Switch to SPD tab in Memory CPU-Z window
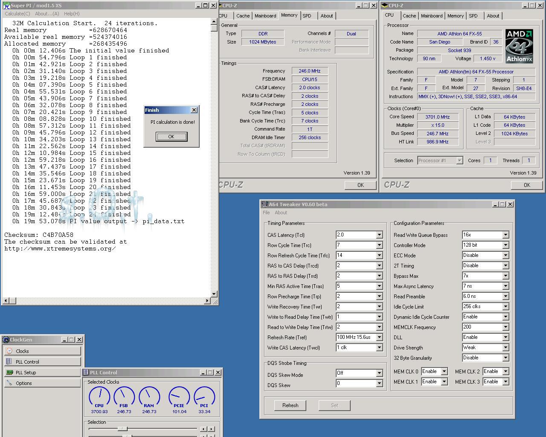The width and height of the screenshot is (546, 437). (307, 16)
